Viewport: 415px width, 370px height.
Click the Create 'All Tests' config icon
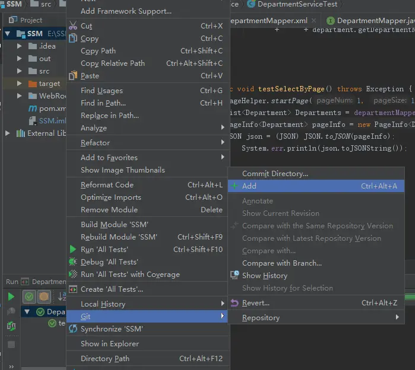click(73, 289)
